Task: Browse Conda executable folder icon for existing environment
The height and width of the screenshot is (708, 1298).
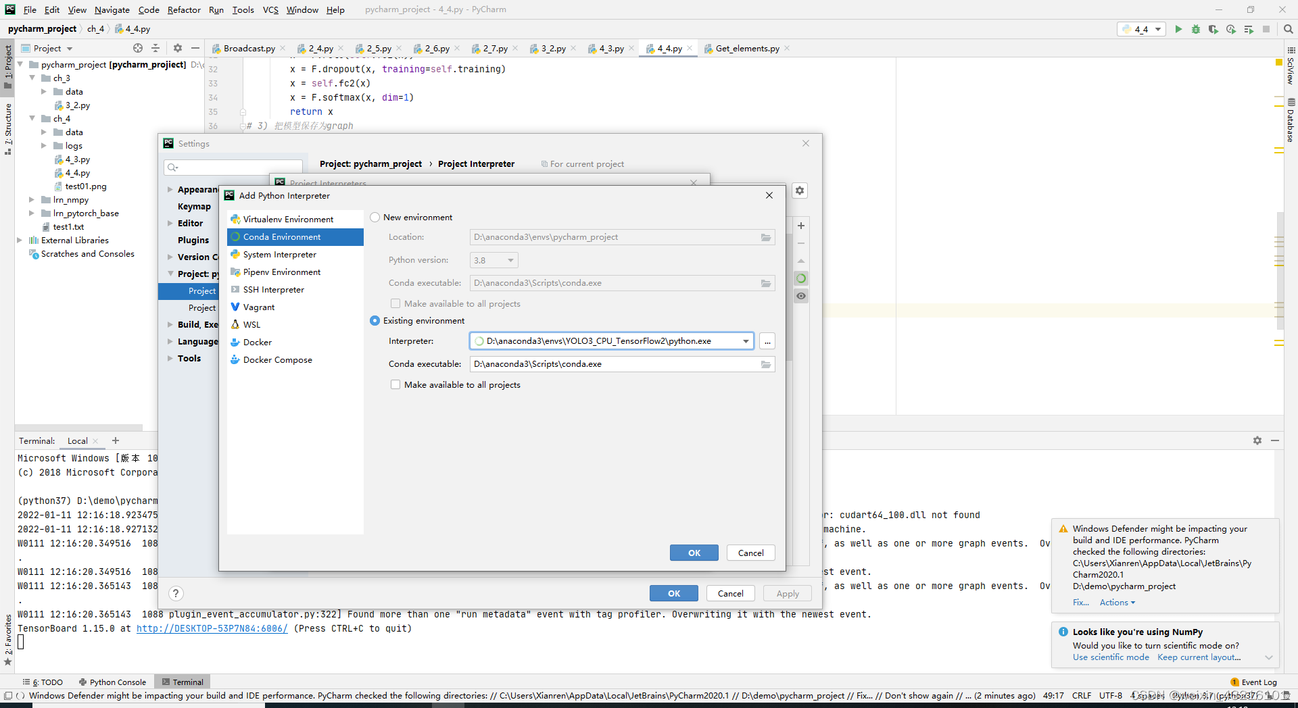Action: pos(766,364)
